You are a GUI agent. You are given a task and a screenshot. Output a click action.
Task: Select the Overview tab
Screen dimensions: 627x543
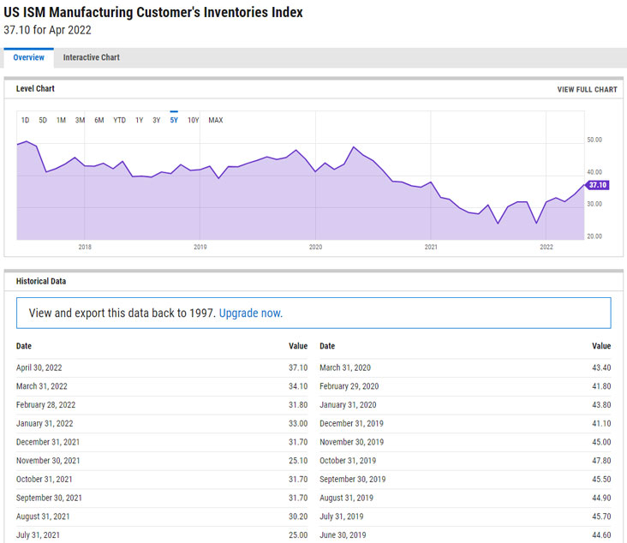(28, 57)
